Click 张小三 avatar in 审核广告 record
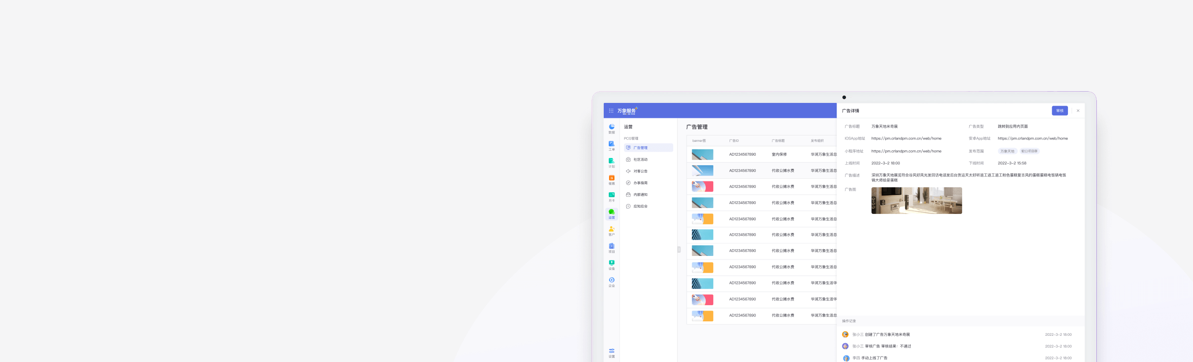 [845, 346]
